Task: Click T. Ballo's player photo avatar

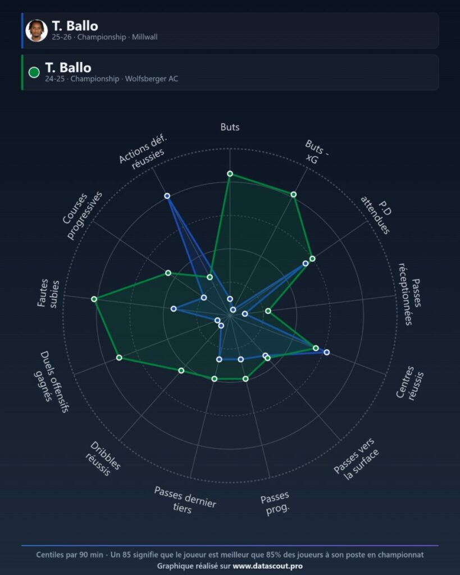Action: point(37,30)
